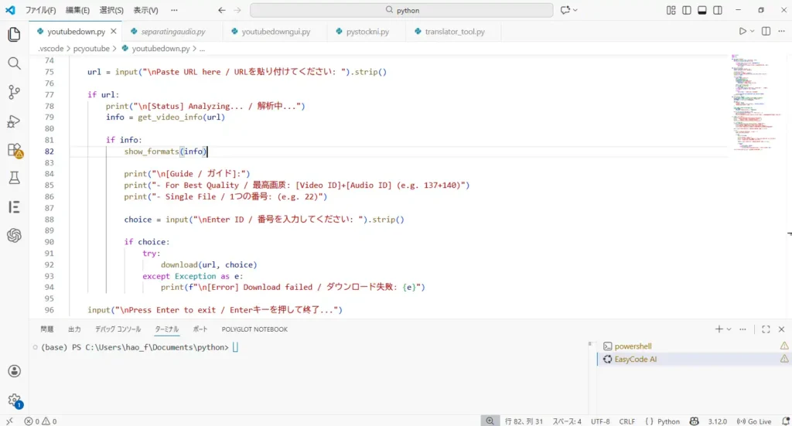Open Source Control view

[x=14, y=92]
